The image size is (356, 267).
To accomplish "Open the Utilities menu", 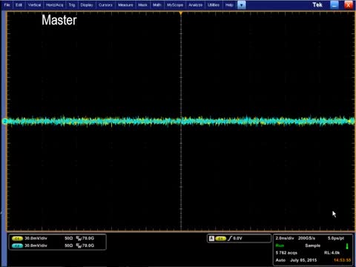I will pyautogui.click(x=214, y=5).
